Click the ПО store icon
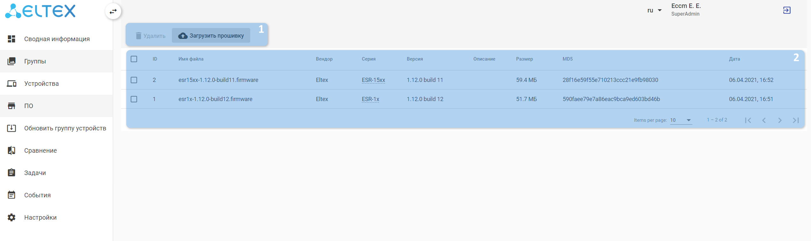 tap(11, 106)
